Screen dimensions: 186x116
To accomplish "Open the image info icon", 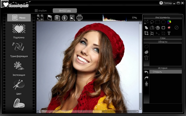I will coord(65,18).
